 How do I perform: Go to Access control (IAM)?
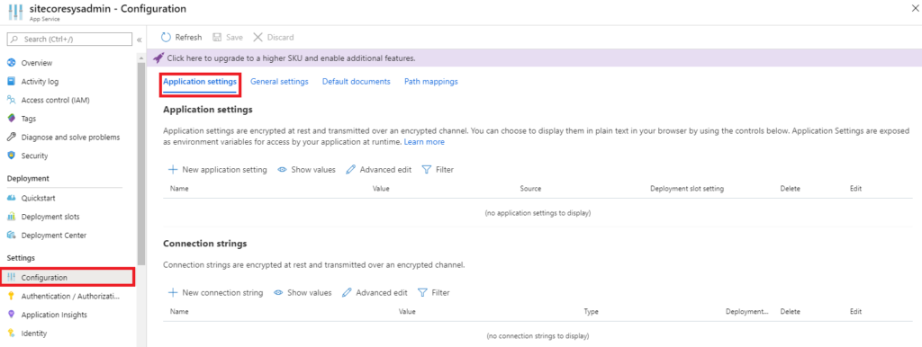click(x=55, y=100)
